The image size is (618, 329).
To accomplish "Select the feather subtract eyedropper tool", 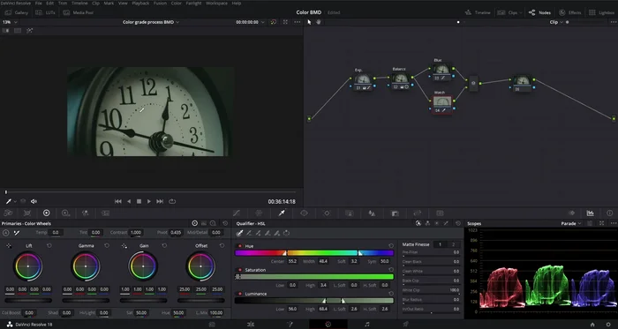I will [x=268, y=233].
